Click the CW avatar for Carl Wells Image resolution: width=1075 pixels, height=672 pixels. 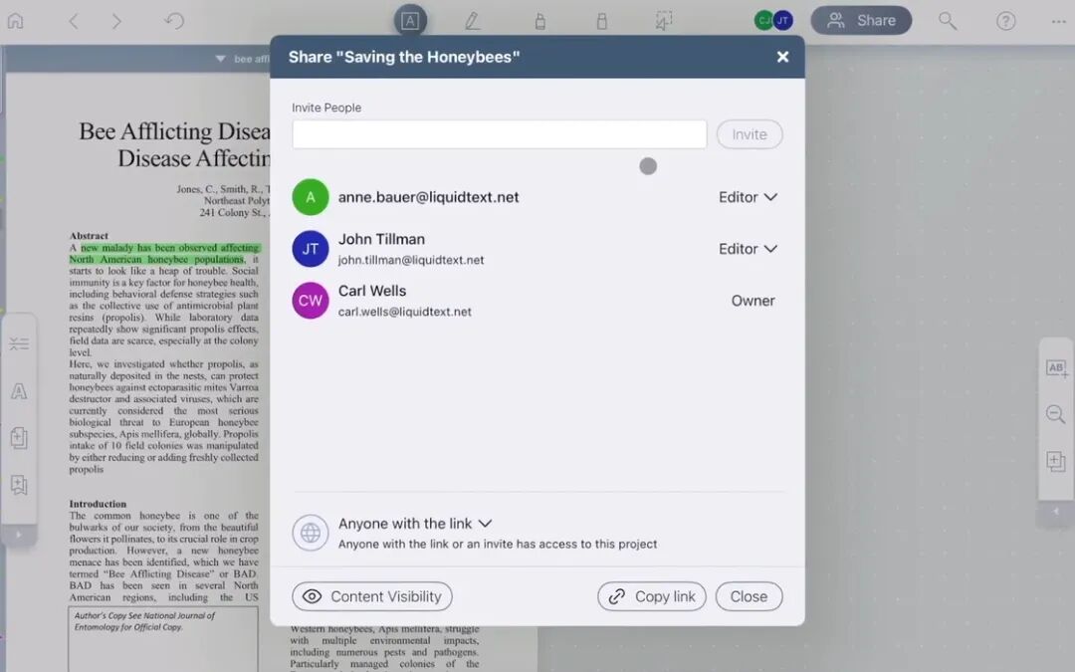point(311,301)
